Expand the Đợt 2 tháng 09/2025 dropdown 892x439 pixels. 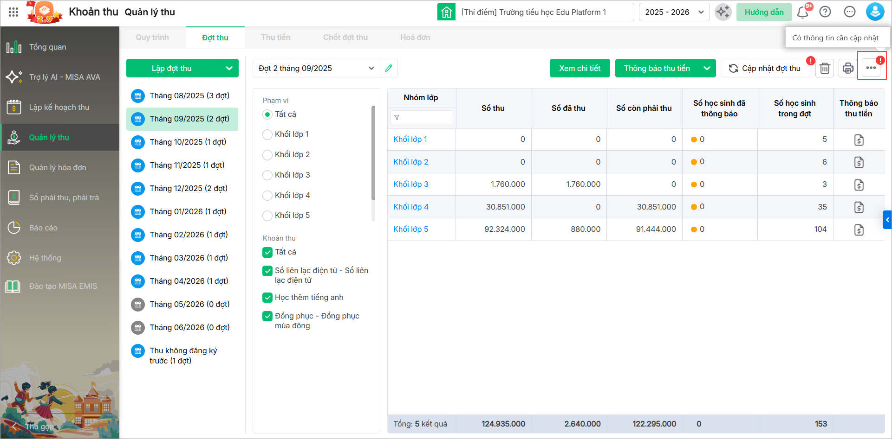tap(371, 68)
